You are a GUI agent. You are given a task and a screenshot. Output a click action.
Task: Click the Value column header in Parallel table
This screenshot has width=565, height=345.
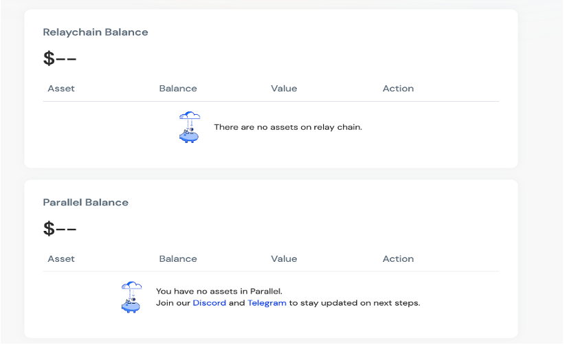[284, 259]
